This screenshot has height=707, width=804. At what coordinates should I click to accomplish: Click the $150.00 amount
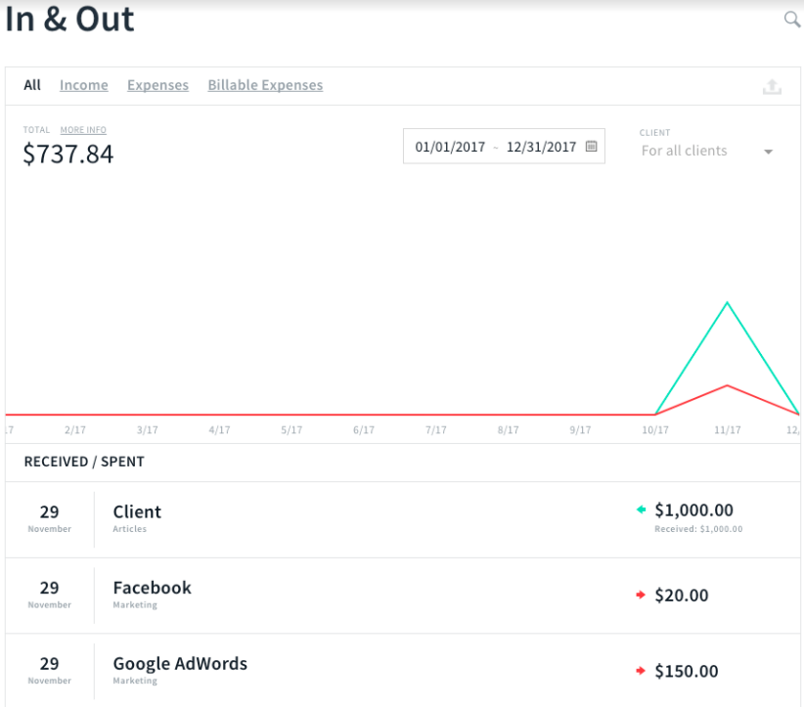[x=686, y=671]
